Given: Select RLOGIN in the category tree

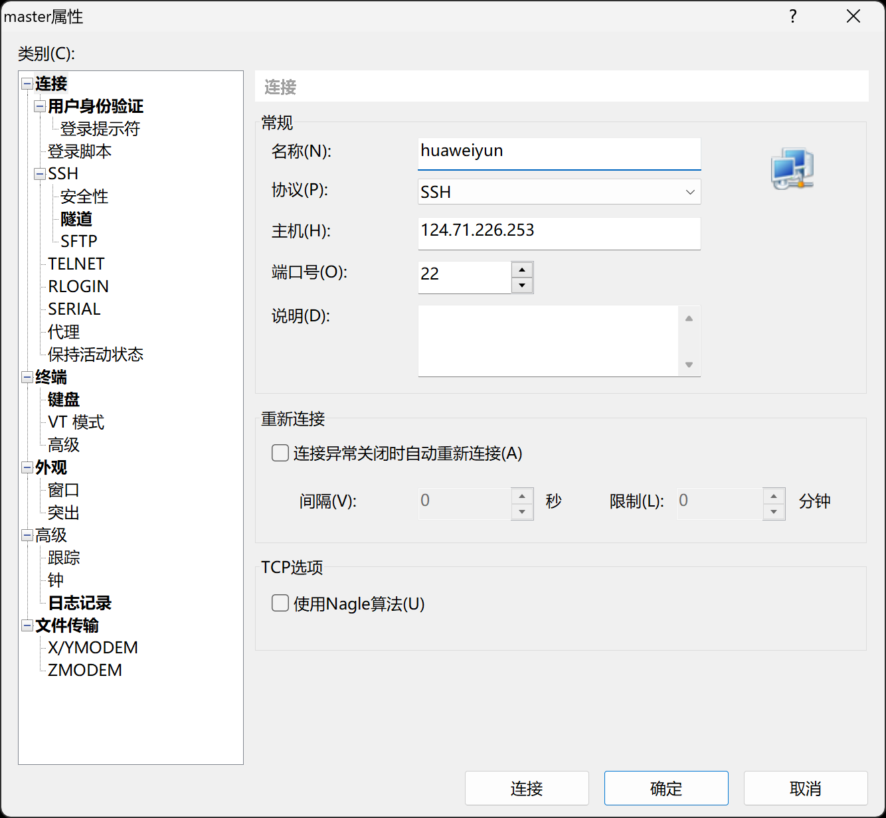Looking at the screenshot, I should (78, 287).
